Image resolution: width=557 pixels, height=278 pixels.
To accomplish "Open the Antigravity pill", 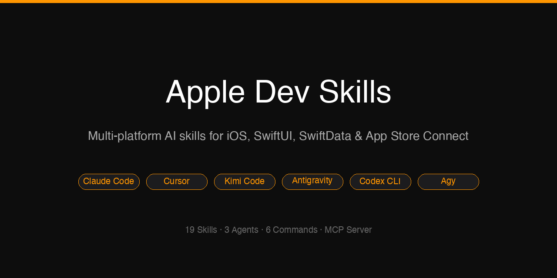I will 312,182.
